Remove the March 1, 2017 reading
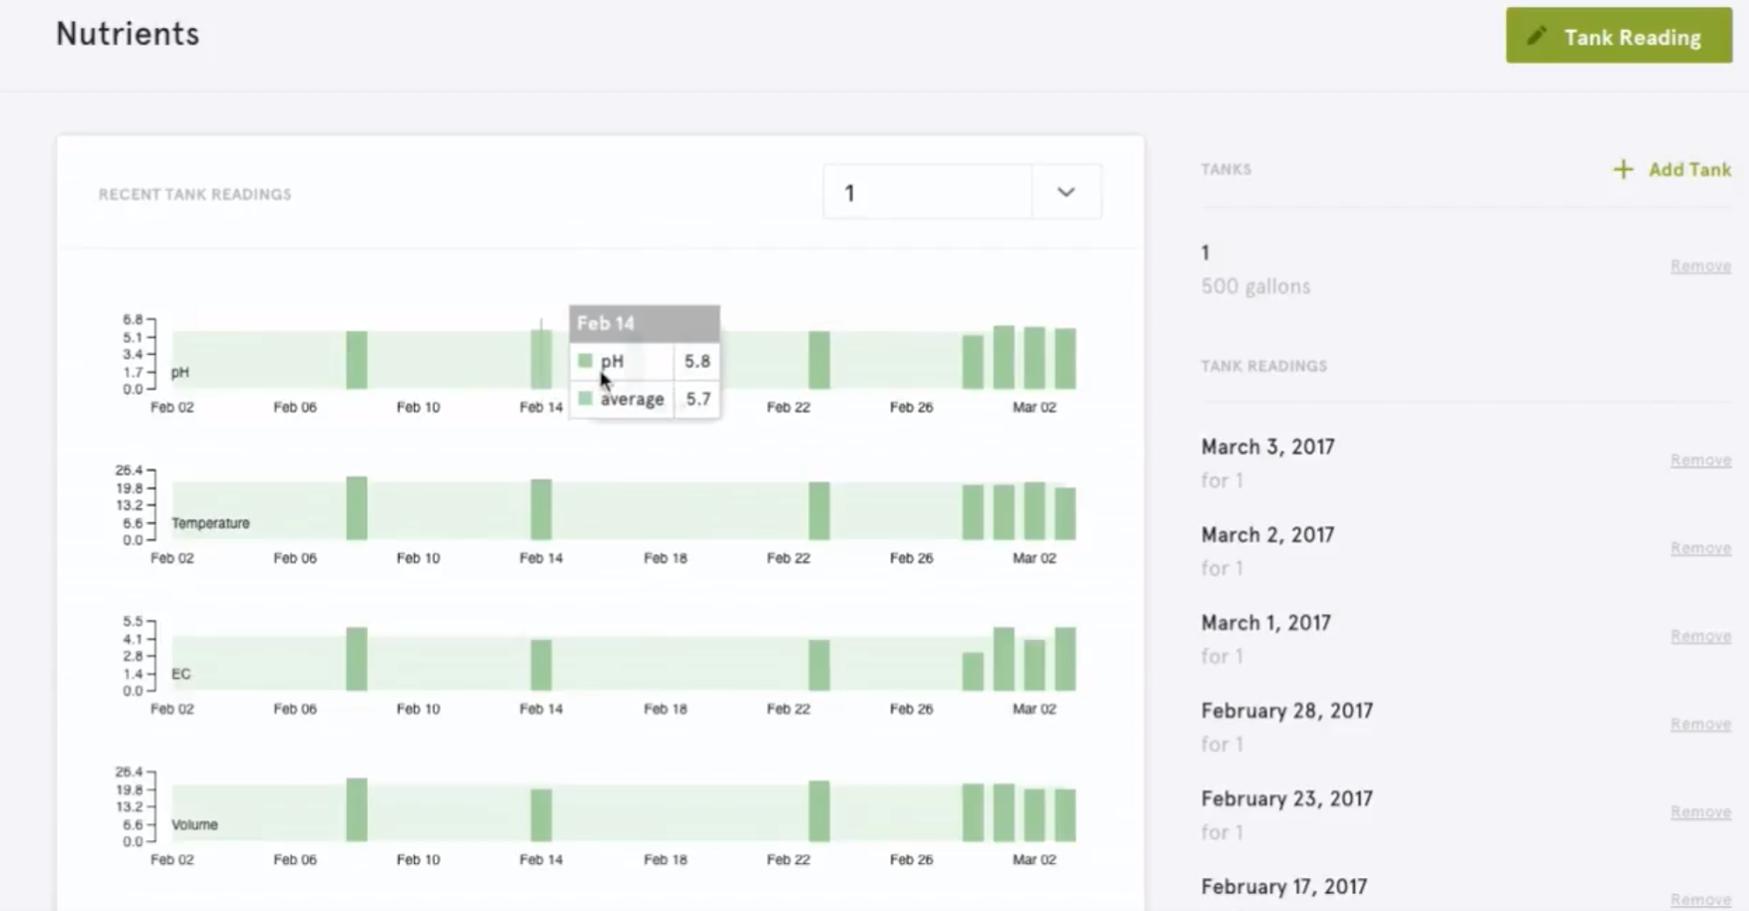This screenshot has width=1749, height=911. pyautogui.click(x=1700, y=636)
